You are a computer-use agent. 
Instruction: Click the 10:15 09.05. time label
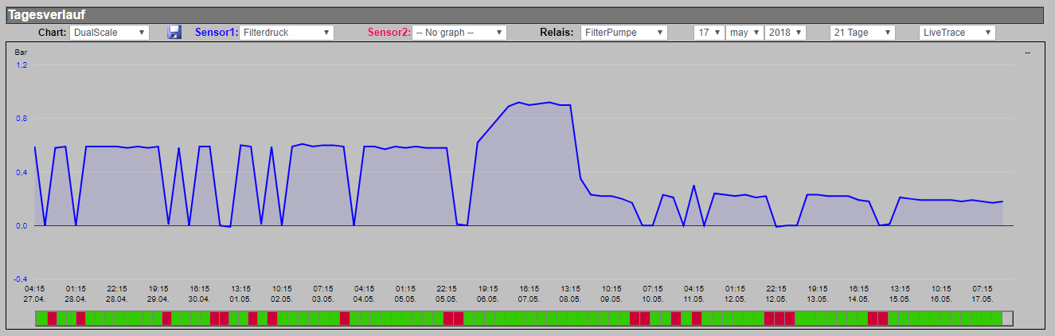pyautogui.click(x=612, y=294)
